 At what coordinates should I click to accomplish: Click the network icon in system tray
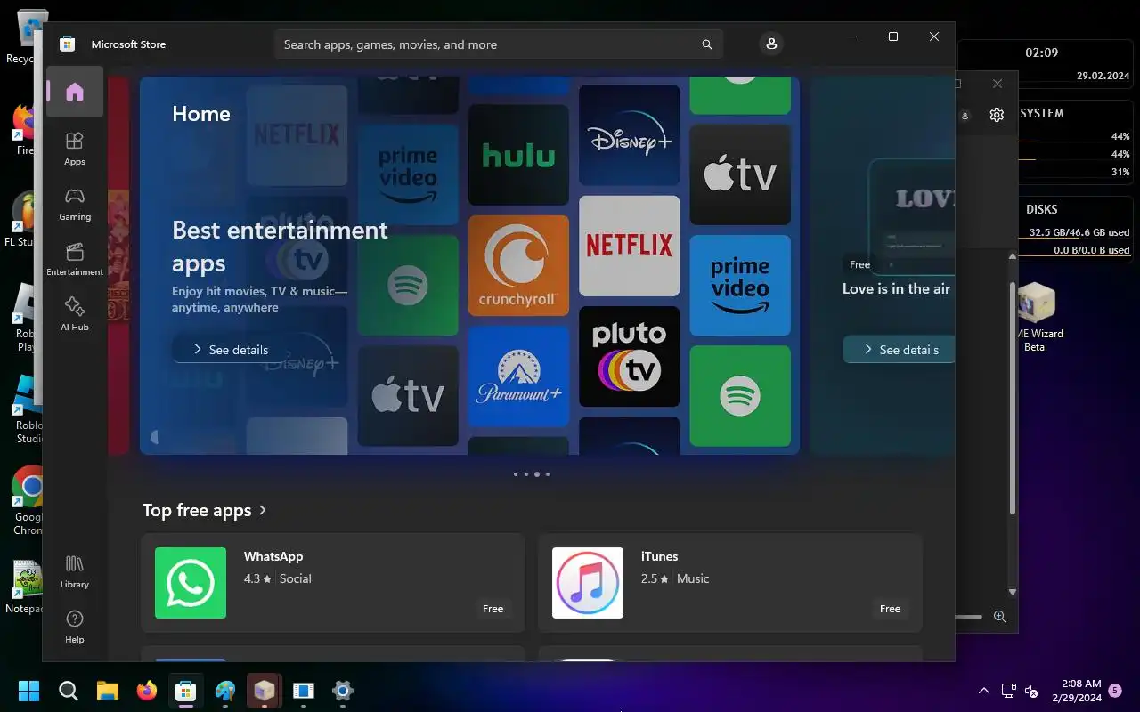click(1008, 691)
